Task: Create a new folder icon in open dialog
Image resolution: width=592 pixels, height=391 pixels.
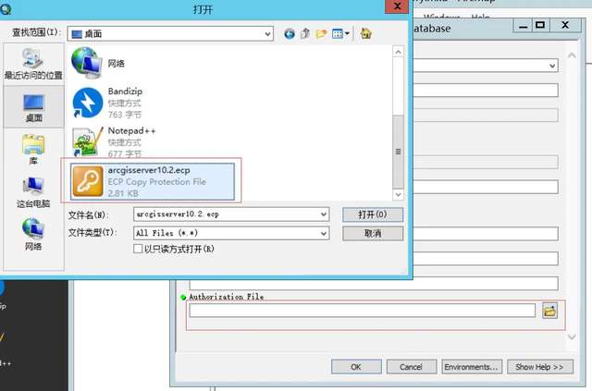Action: 321,34
